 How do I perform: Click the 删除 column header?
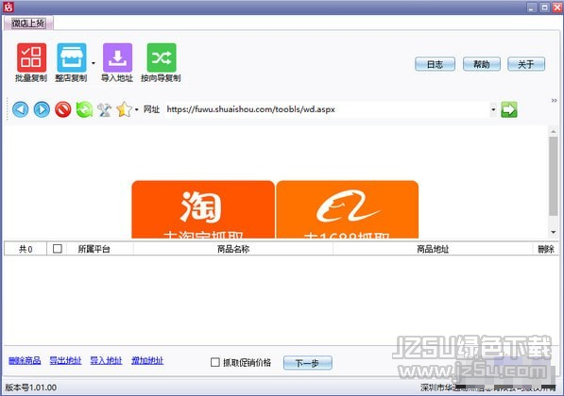coord(546,249)
